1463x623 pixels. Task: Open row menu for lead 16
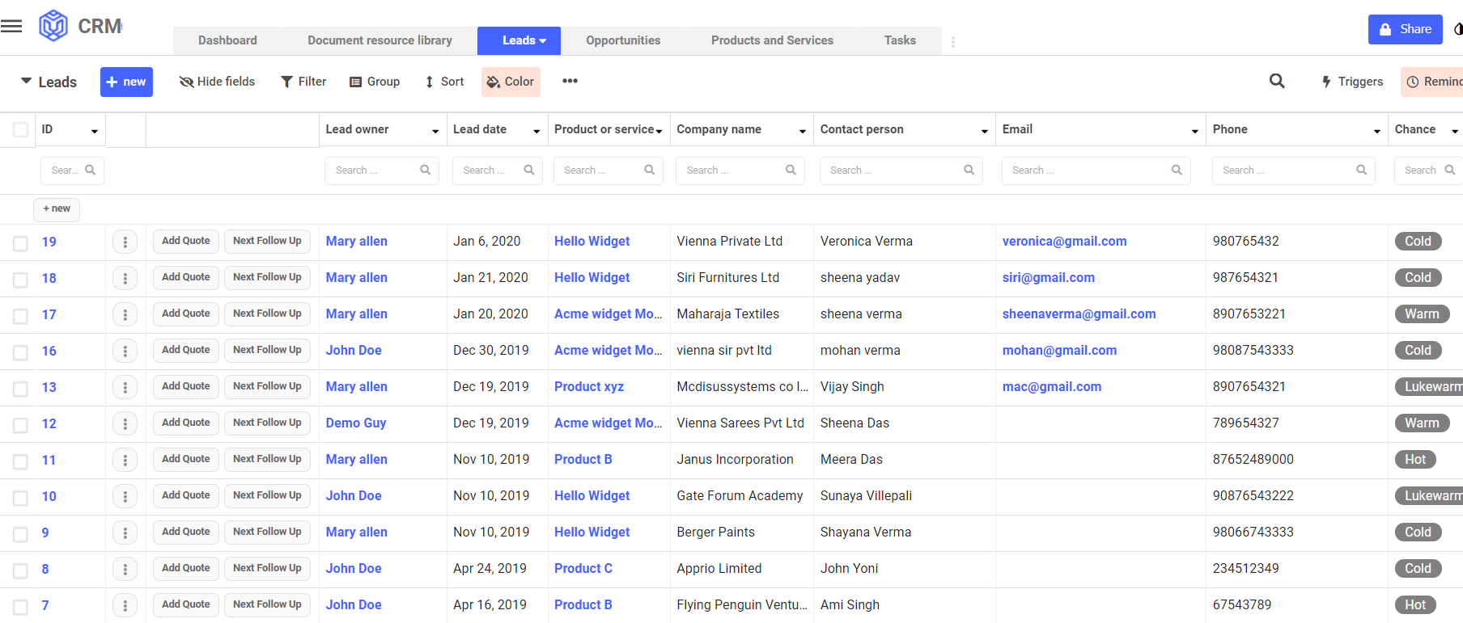(125, 351)
